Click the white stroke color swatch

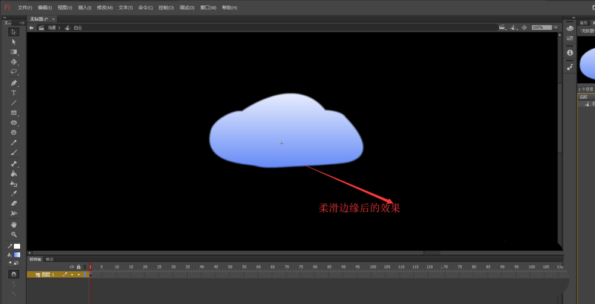[x=17, y=246]
